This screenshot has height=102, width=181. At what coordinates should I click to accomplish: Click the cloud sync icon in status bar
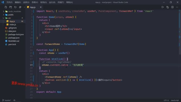pos(14,100)
